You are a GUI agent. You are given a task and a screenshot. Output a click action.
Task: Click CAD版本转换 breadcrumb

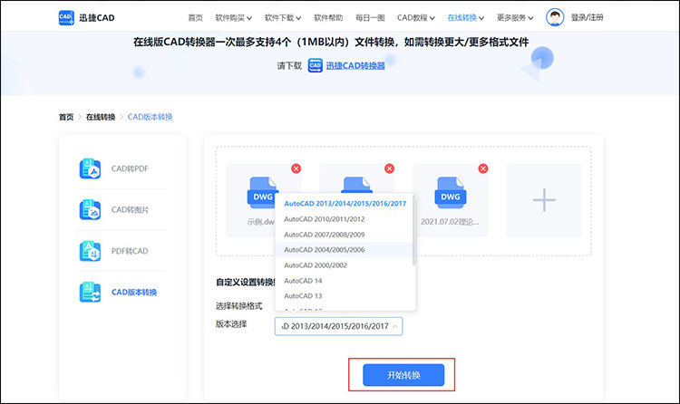click(150, 117)
